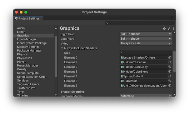Open the Editor settings category
Viewport: 189px width, 114px height.
[x=21, y=32]
